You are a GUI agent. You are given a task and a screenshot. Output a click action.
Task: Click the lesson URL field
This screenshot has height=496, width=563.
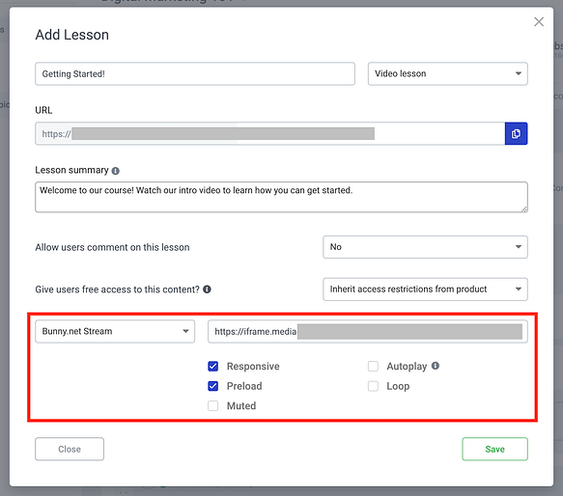click(x=270, y=133)
